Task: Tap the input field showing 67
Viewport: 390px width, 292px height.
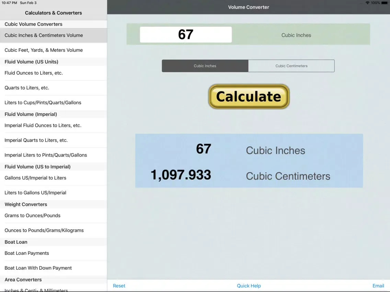Action: 186,35
